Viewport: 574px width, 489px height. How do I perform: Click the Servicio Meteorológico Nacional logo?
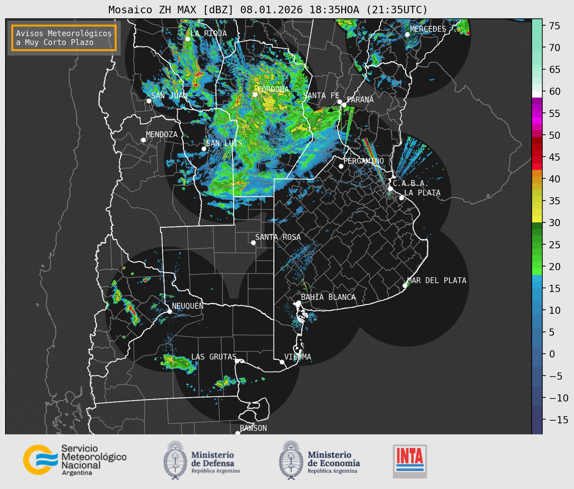coord(75,459)
